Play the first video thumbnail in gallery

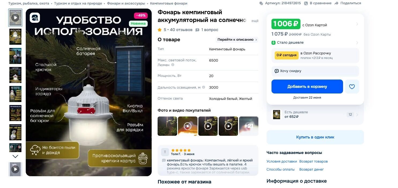[15, 18]
